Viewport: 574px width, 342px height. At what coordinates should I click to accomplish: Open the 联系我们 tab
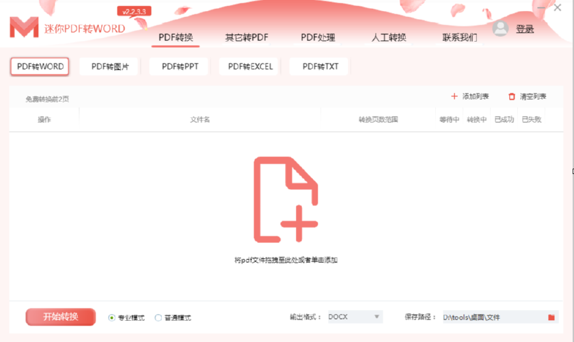[x=460, y=38]
